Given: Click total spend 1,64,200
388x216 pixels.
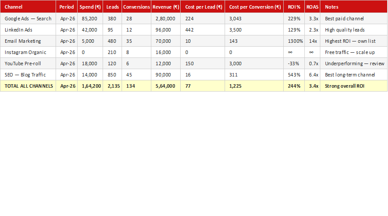Looking at the screenshot, I should (x=90, y=86).
